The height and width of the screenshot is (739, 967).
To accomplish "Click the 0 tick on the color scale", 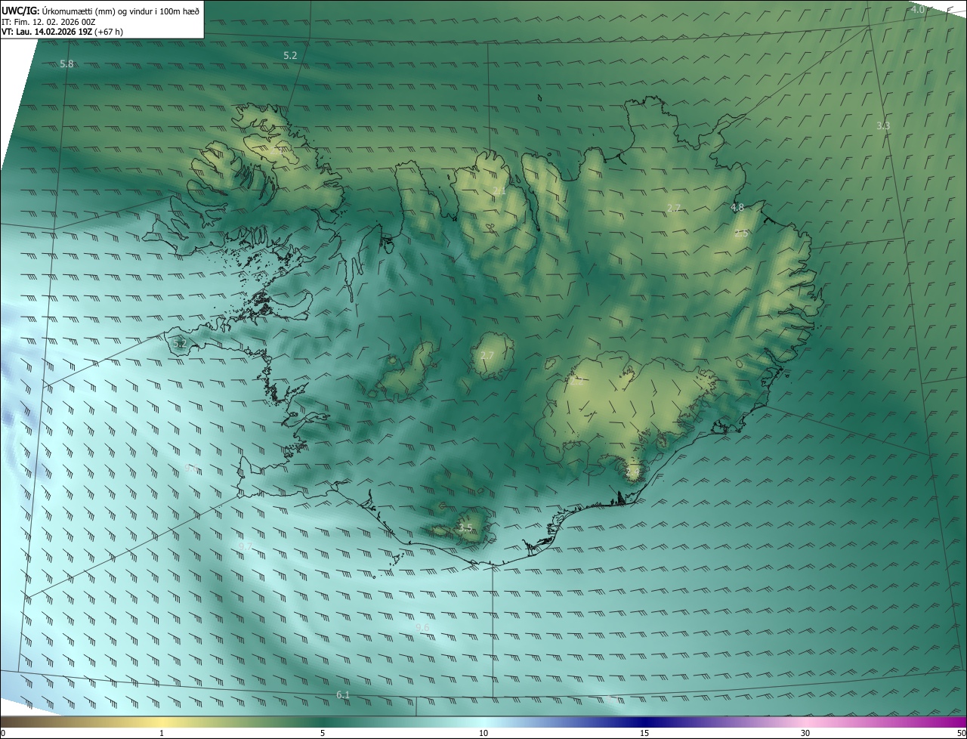I will [2, 733].
